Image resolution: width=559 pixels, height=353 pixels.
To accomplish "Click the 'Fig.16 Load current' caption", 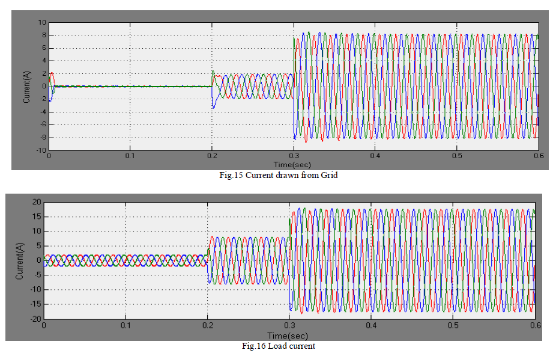I will coord(278,346).
